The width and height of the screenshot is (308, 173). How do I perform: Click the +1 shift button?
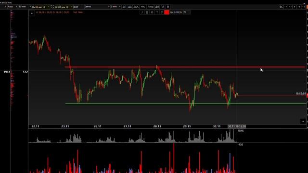click(303, 7)
